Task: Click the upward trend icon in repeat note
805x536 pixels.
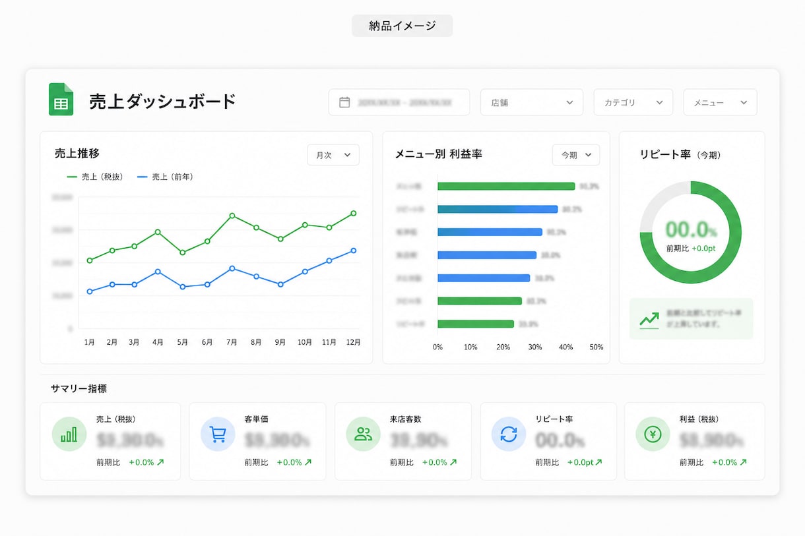Action: coord(649,320)
